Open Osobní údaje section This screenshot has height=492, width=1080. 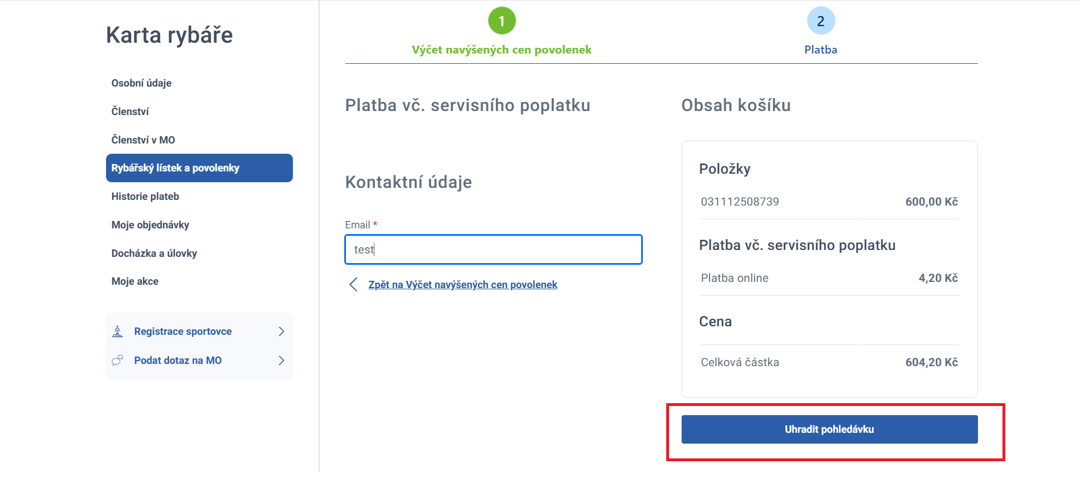(x=141, y=83)
